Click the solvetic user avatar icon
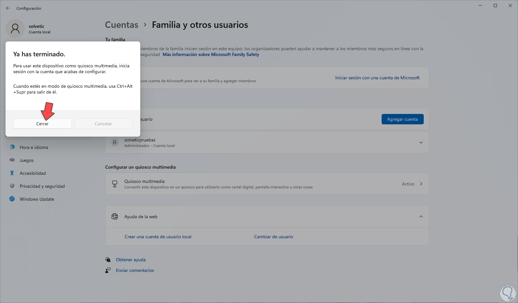Viewport: 518px width, 303px height. pyautogui.click(x=15, y=28)
